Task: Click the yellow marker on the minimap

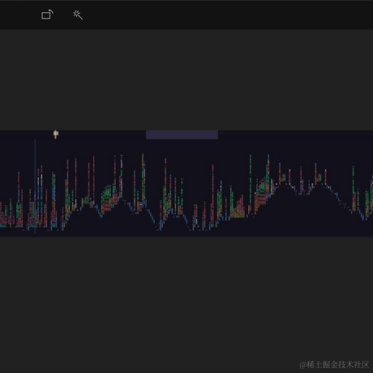Action: 56,135
